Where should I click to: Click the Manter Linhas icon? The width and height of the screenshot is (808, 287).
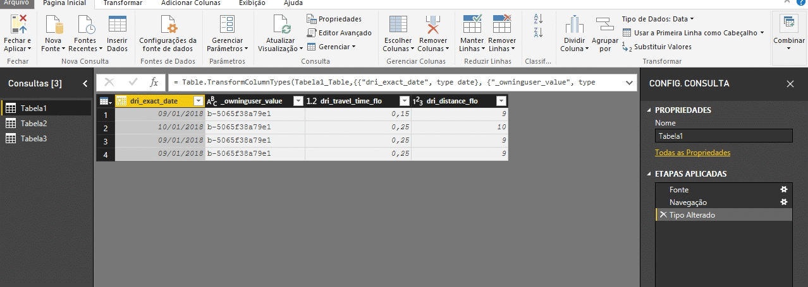472,24
